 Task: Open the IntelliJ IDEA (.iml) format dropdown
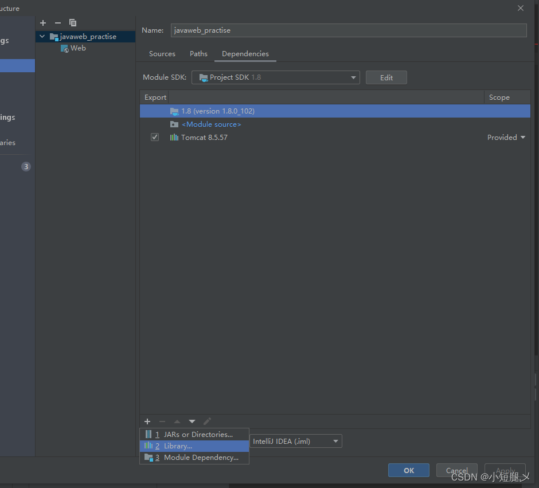point(296,441)
